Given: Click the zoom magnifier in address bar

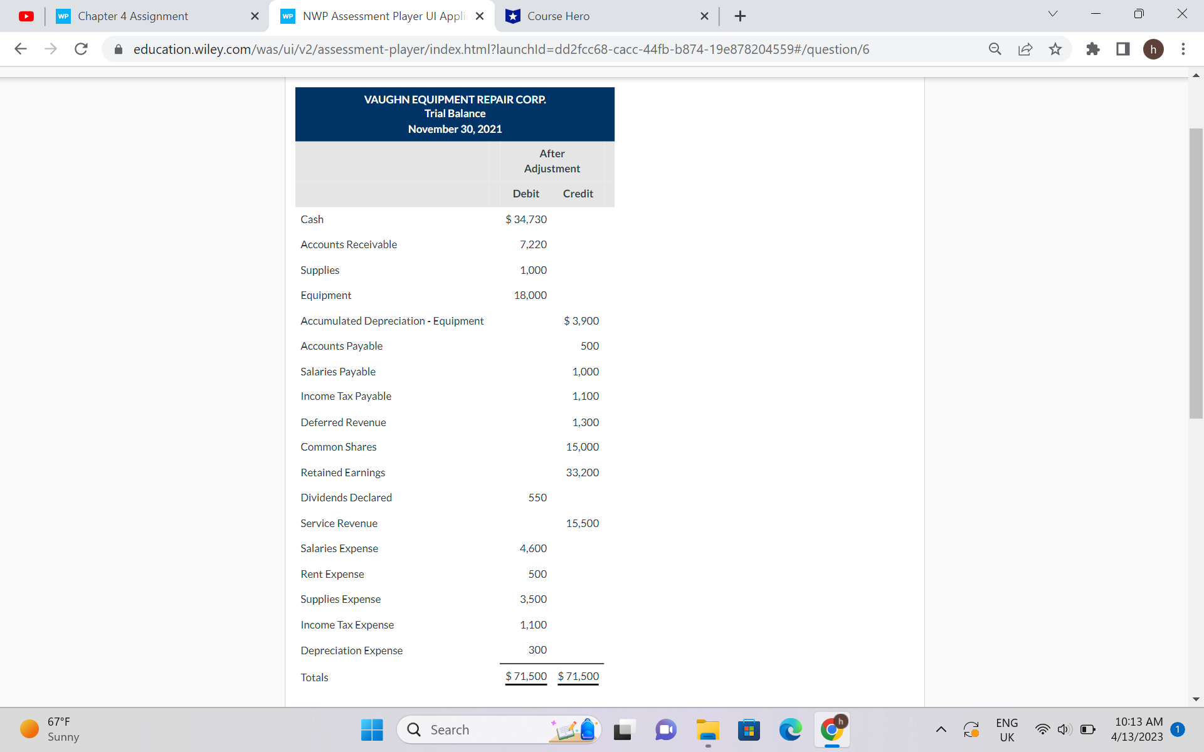Looking at the screenshot, I should tap(995, 49).
